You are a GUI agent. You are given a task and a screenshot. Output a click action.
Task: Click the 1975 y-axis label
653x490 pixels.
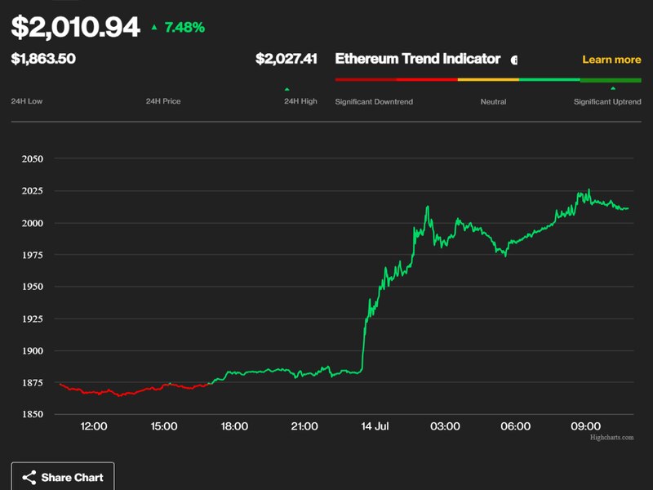[x=33, y=255]
